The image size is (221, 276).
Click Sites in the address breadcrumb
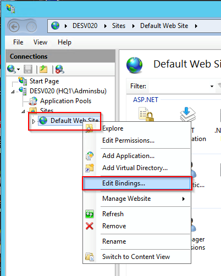(x=119, y=26)
